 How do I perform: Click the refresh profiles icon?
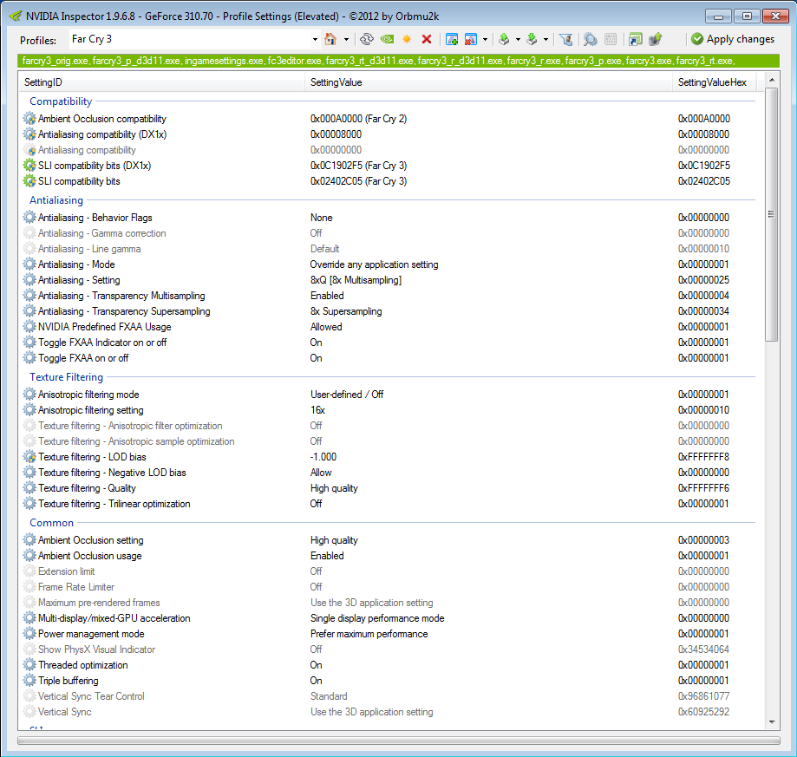[367, 39]
